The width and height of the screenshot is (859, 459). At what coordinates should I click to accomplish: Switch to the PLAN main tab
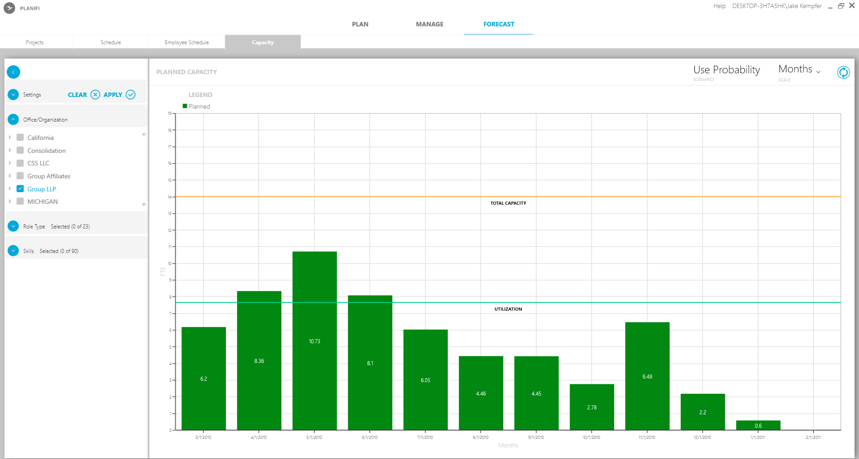360,24
